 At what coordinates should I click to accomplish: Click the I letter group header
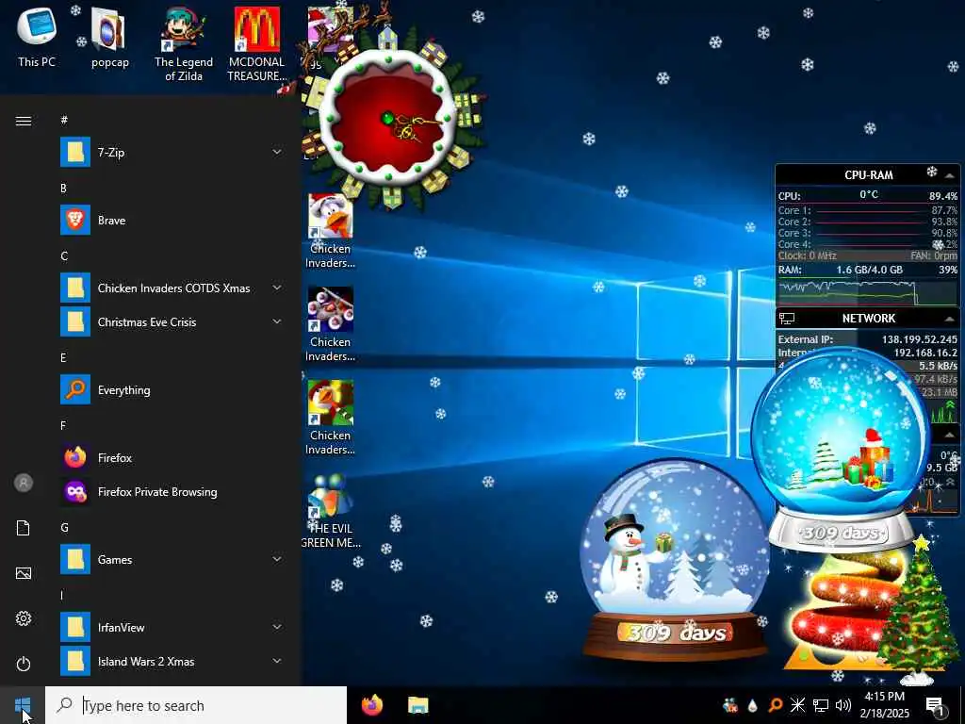pos(61,595)
